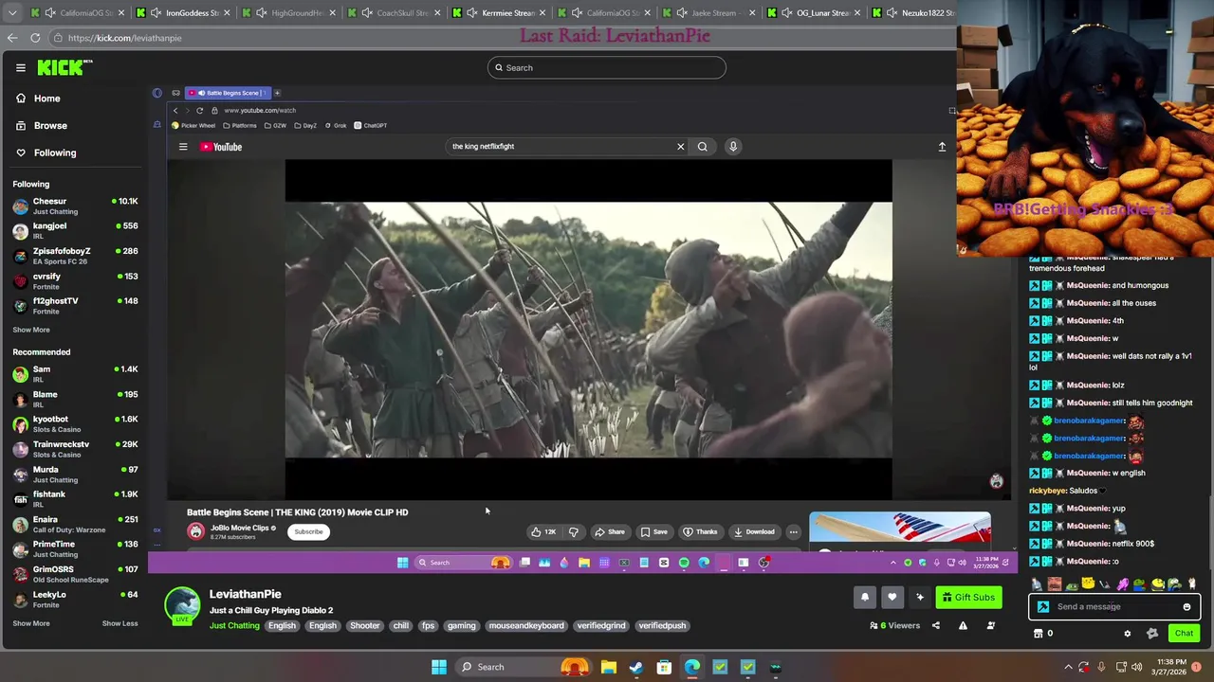Reload the Kick page in the browser
1214x682 pixels.
tap(35, 38)
